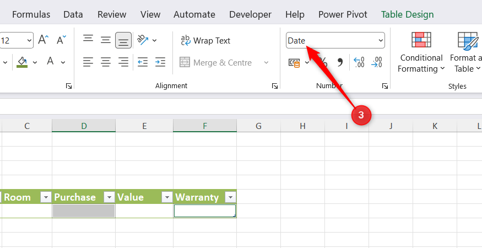The height and width of the screenshot is (248, 482).
Task: Select column K header
Action: 435,126
